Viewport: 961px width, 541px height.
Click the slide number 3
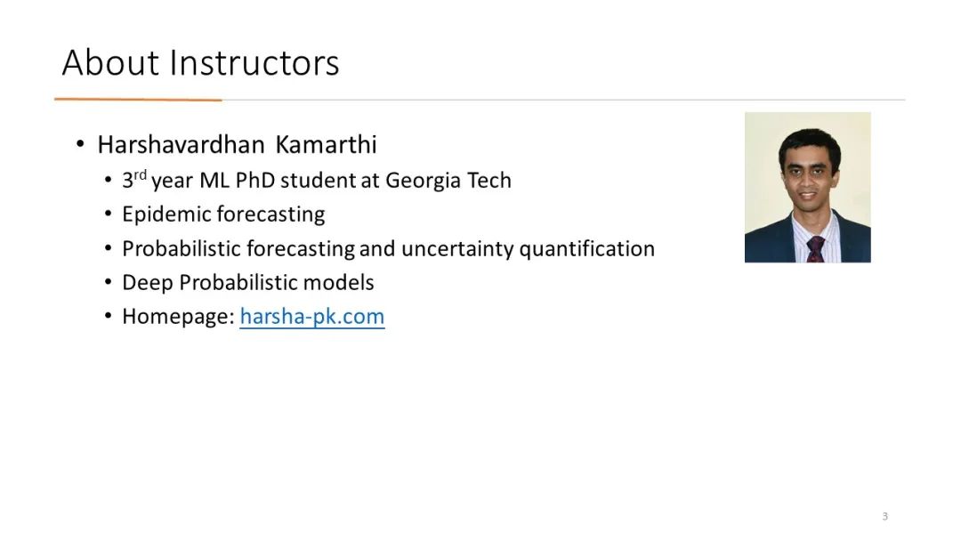tap(885, 516)
